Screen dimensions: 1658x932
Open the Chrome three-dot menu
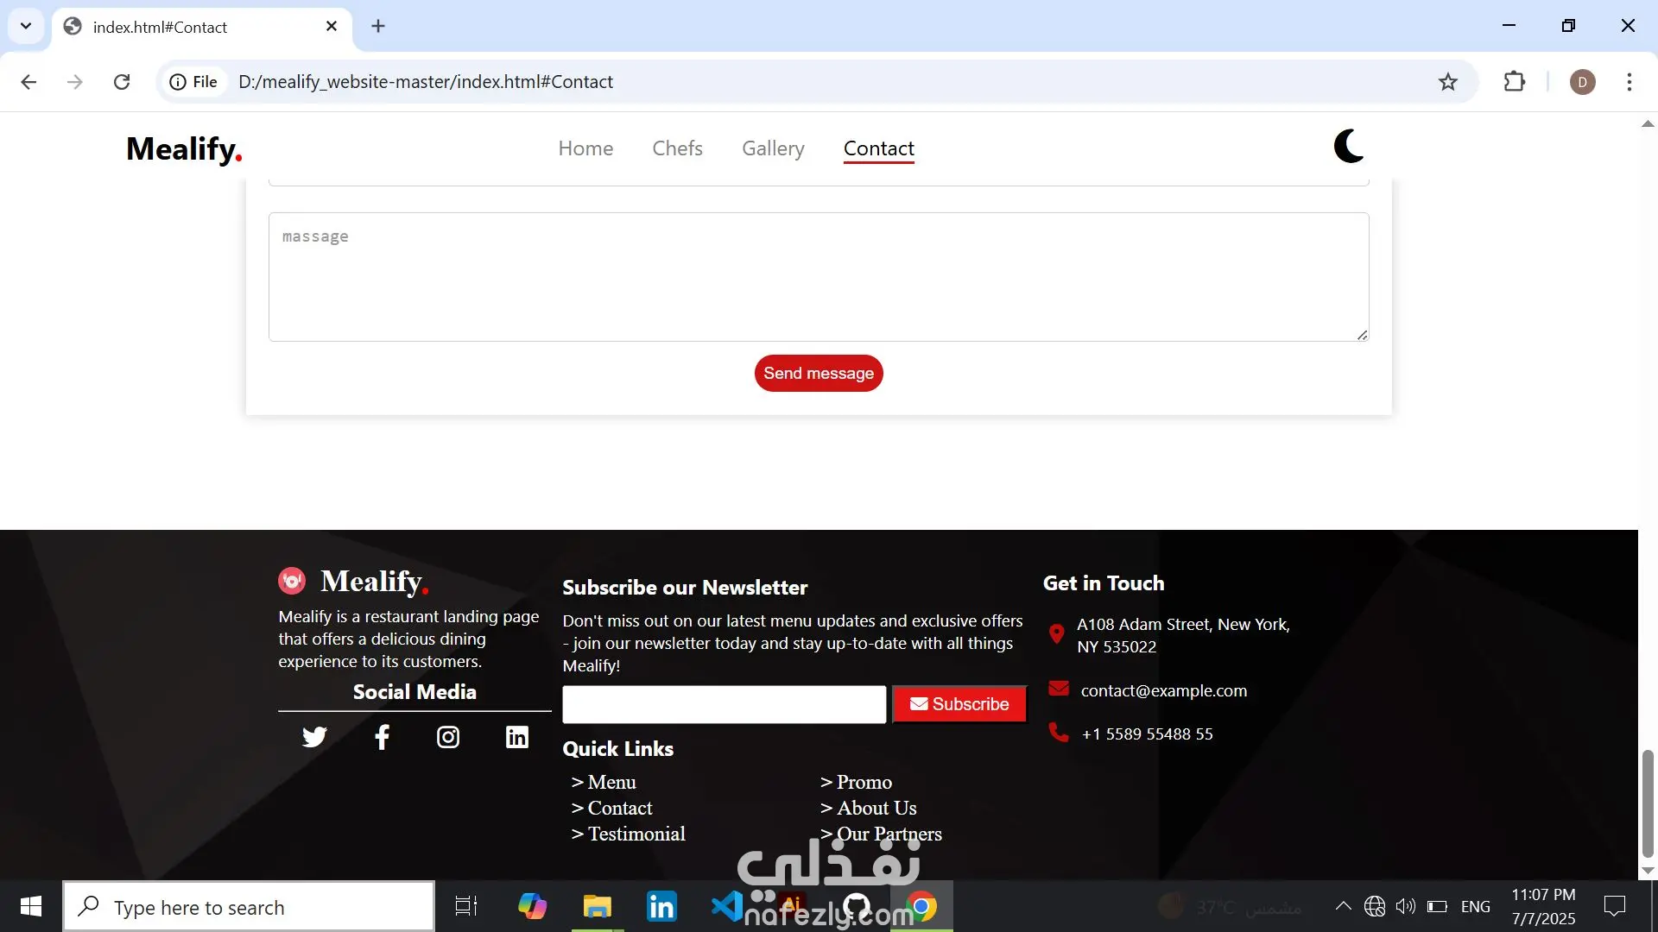coord(1629,82)
